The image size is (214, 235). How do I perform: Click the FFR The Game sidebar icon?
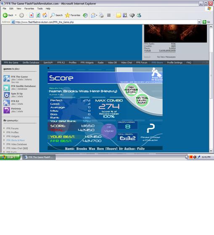7,78
